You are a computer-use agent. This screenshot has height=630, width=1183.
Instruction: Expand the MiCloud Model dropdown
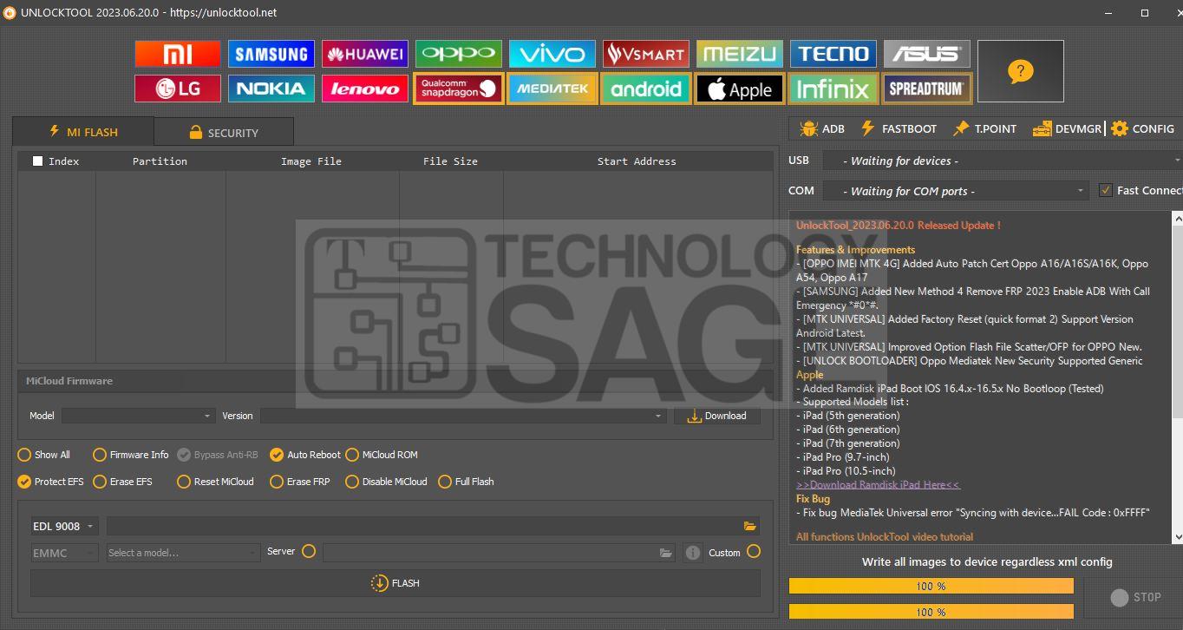[x=138, y=416]
